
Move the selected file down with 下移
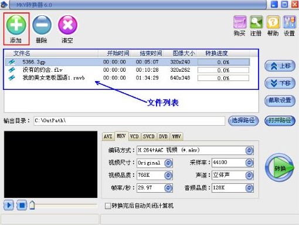click(x=280, y=83)
